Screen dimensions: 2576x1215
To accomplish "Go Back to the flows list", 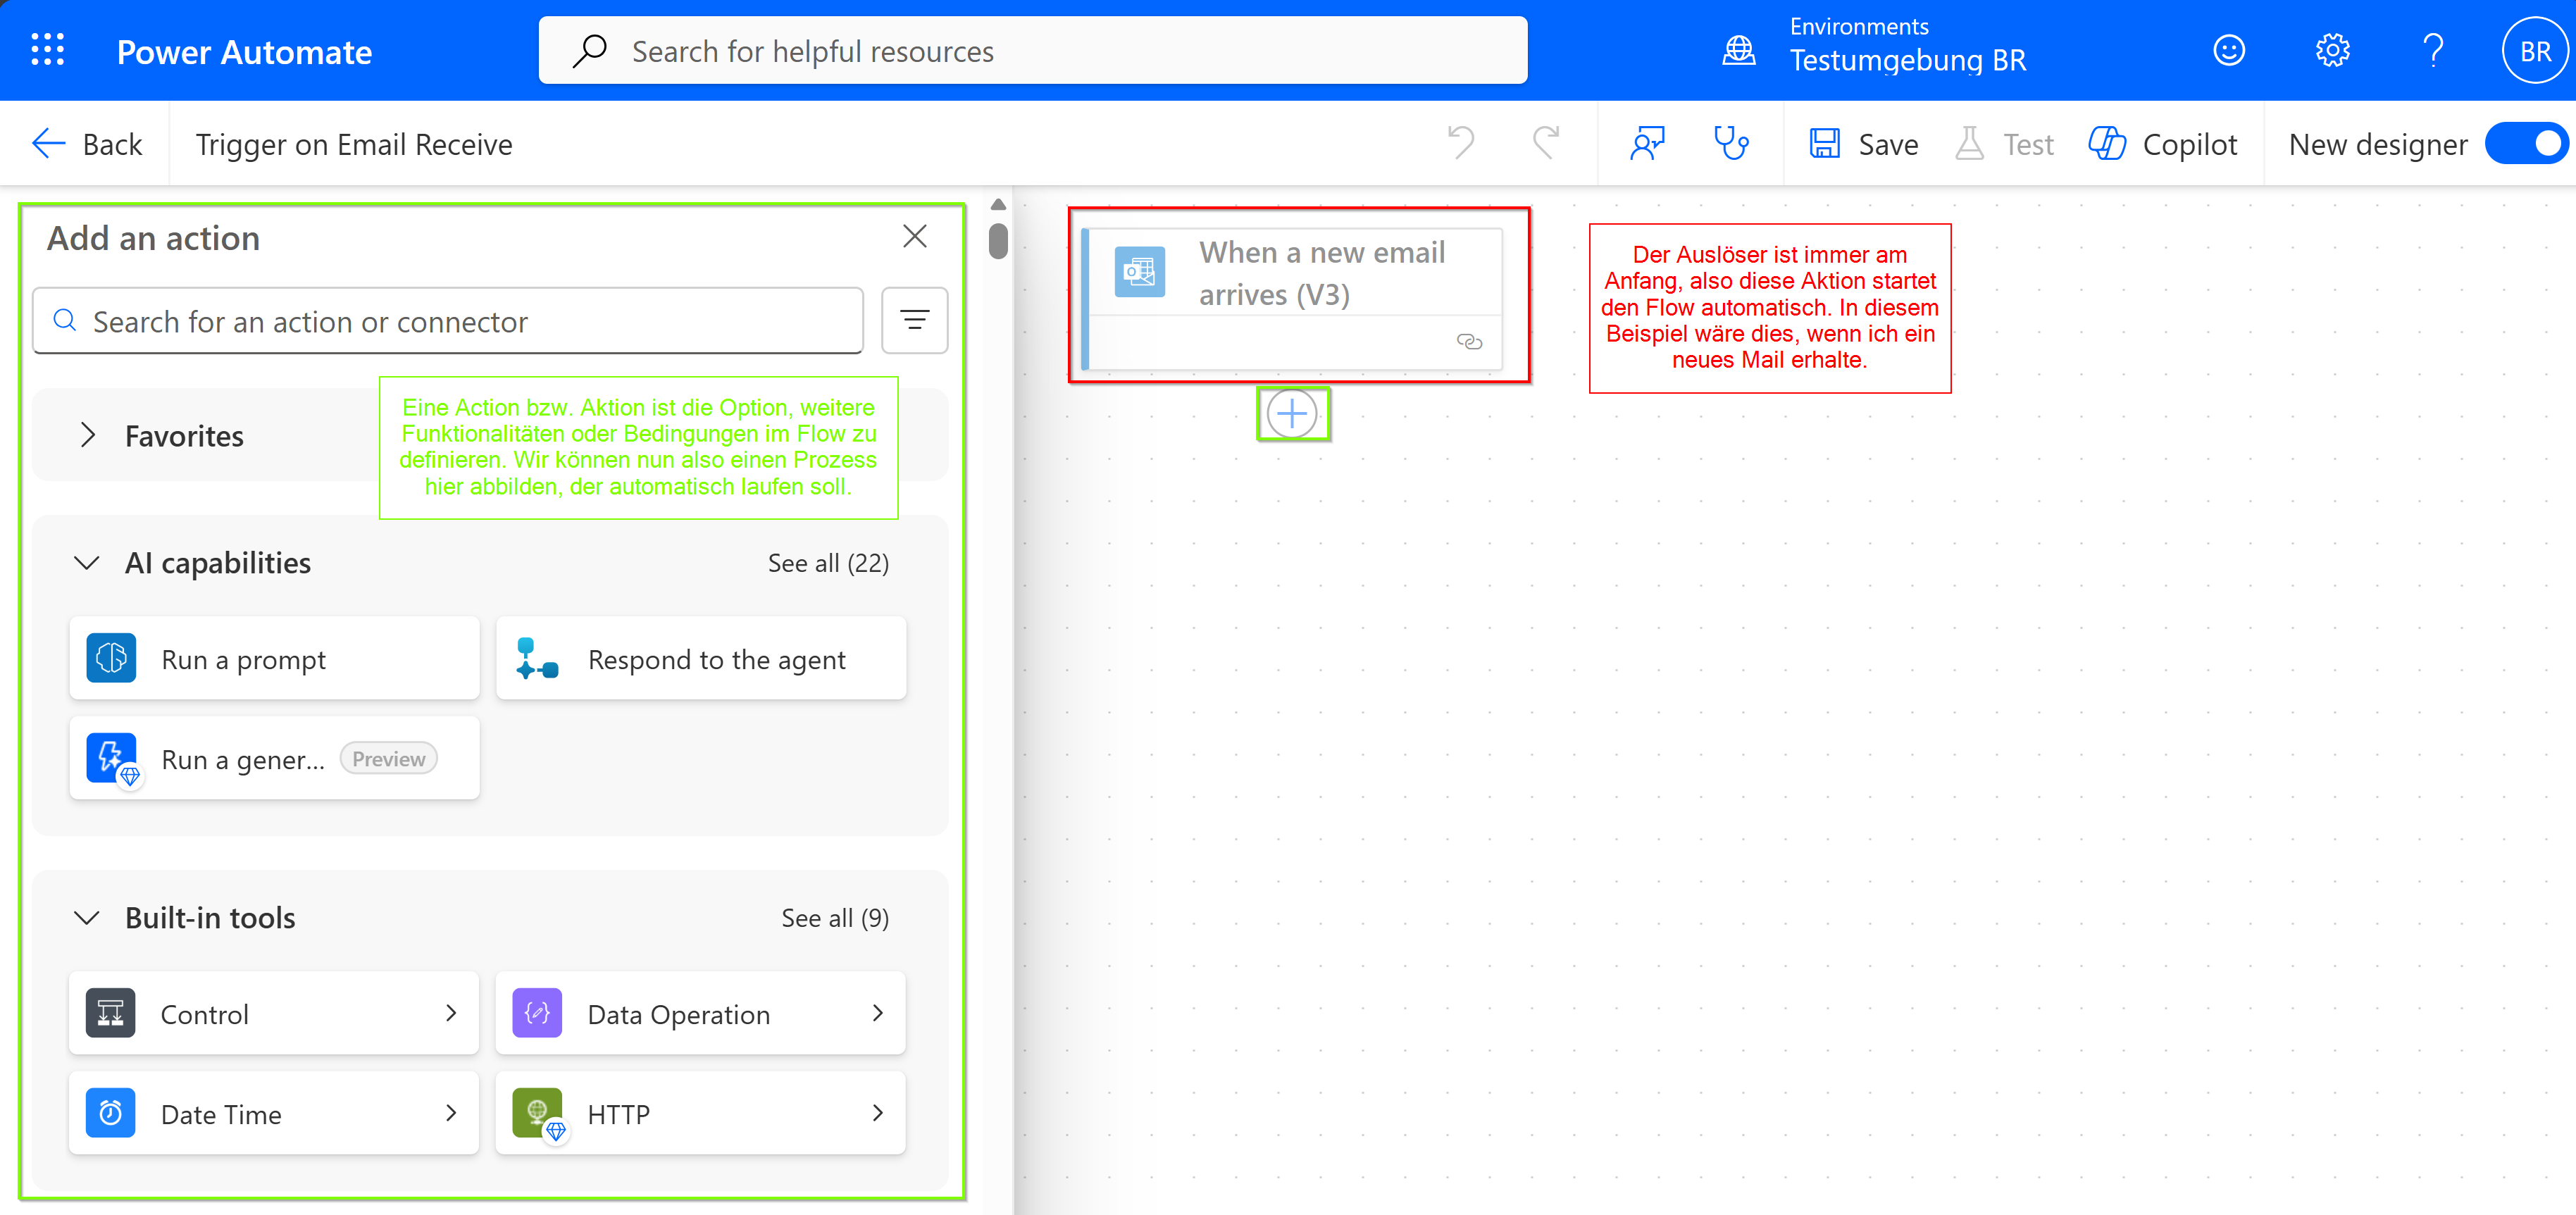I will point(87,144).
